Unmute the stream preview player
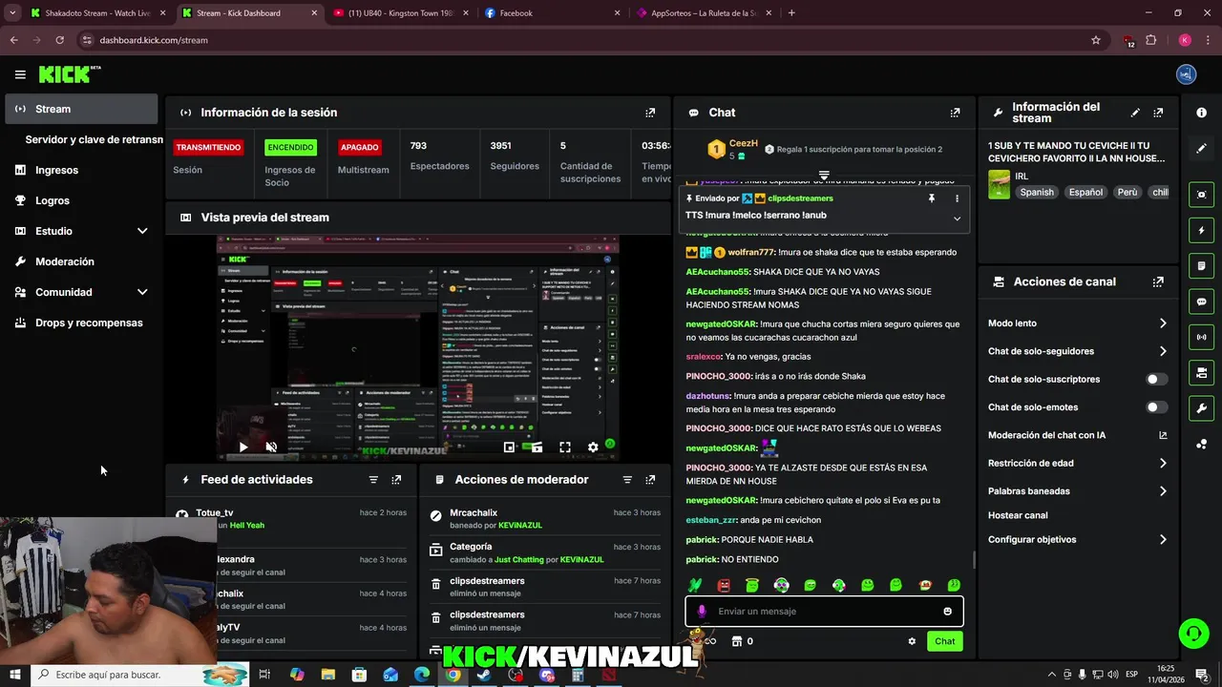Viewport: 1222px width, 687px height. (x=271, y=447)
